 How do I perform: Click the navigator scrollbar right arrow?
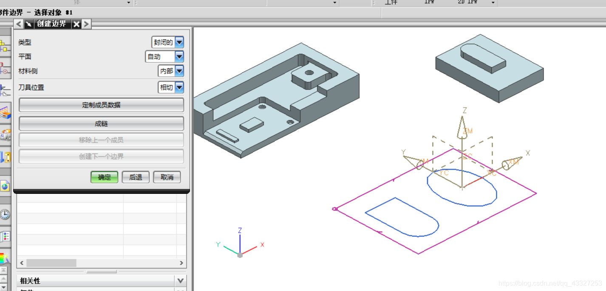pos(181,263)
